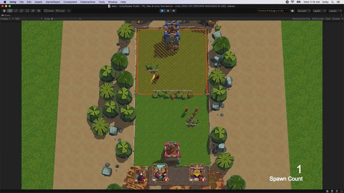
Task: Click the cache server status icon
Action: (337, 191)
